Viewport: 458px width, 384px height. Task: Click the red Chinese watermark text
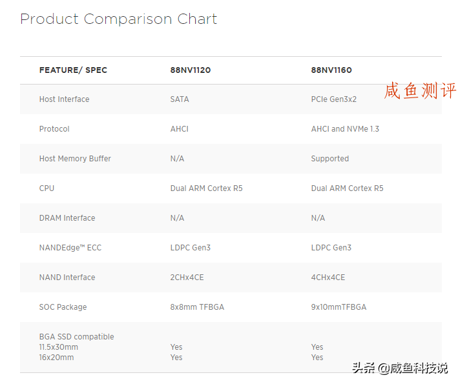tap(420, 91)
